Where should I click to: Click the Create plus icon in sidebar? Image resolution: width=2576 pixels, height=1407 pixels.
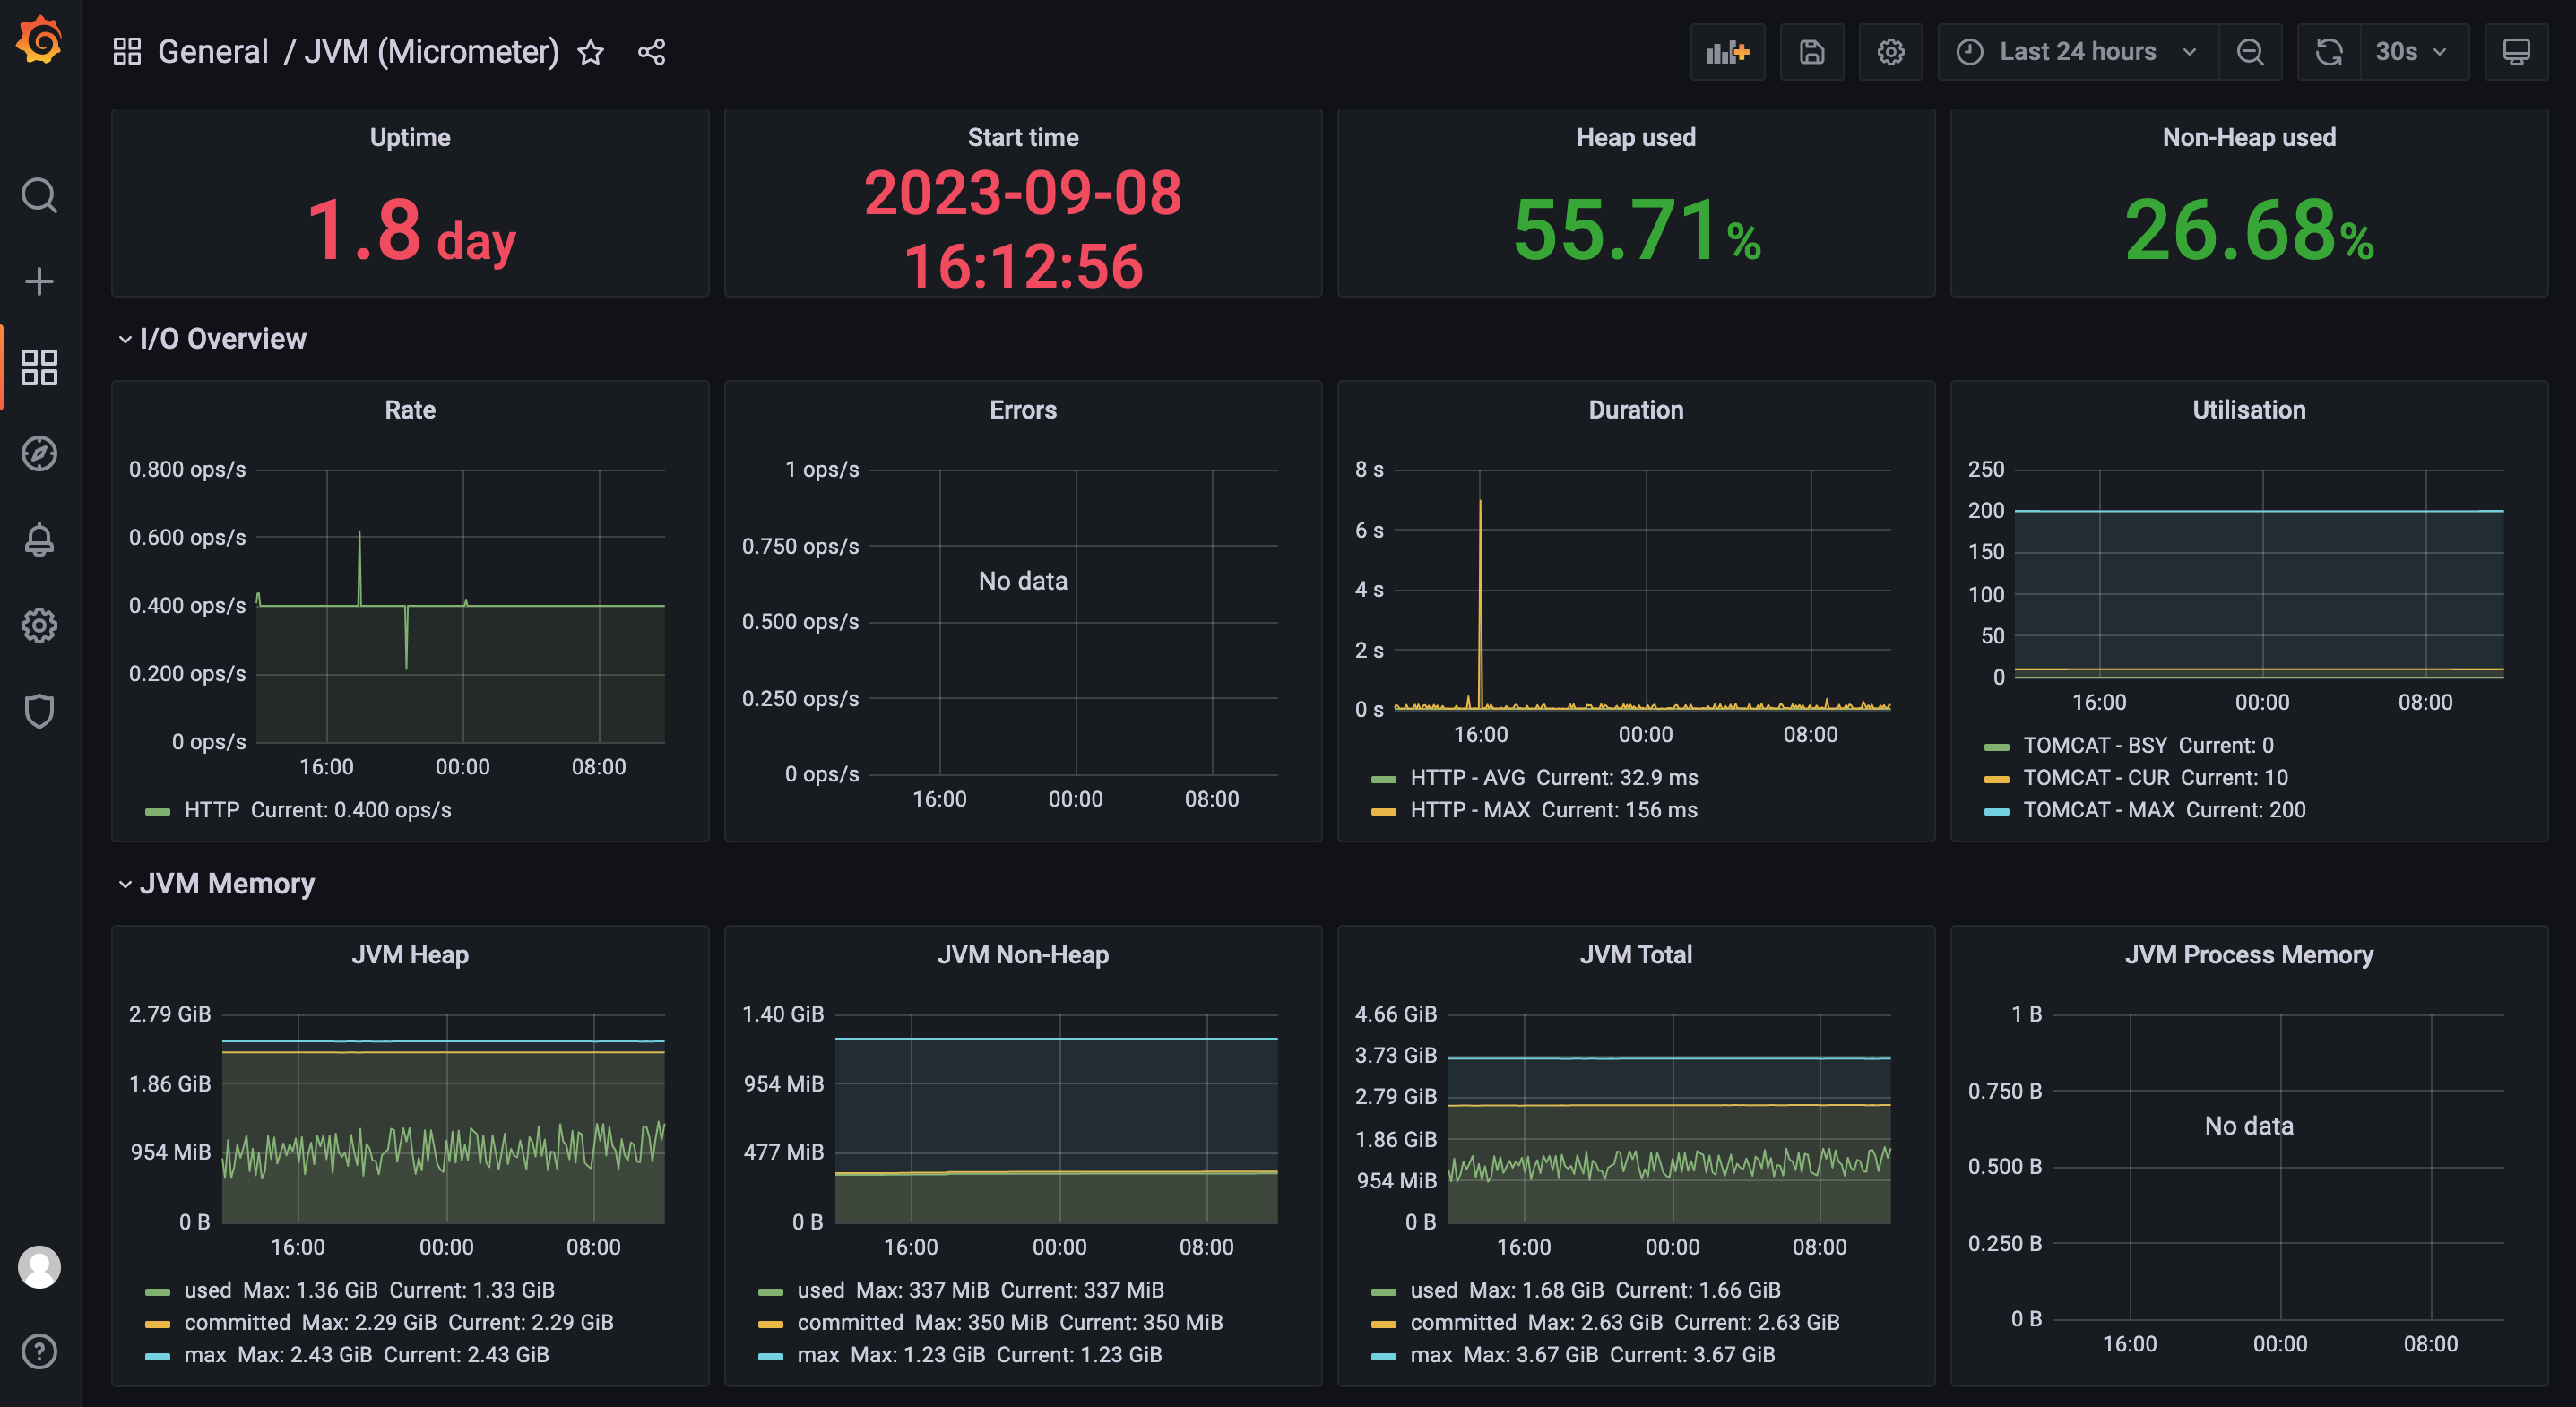tap(39, 282)
